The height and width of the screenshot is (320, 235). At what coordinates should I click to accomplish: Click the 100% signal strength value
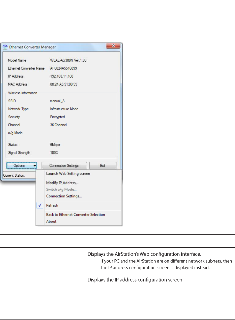click(x=54, y=153)
